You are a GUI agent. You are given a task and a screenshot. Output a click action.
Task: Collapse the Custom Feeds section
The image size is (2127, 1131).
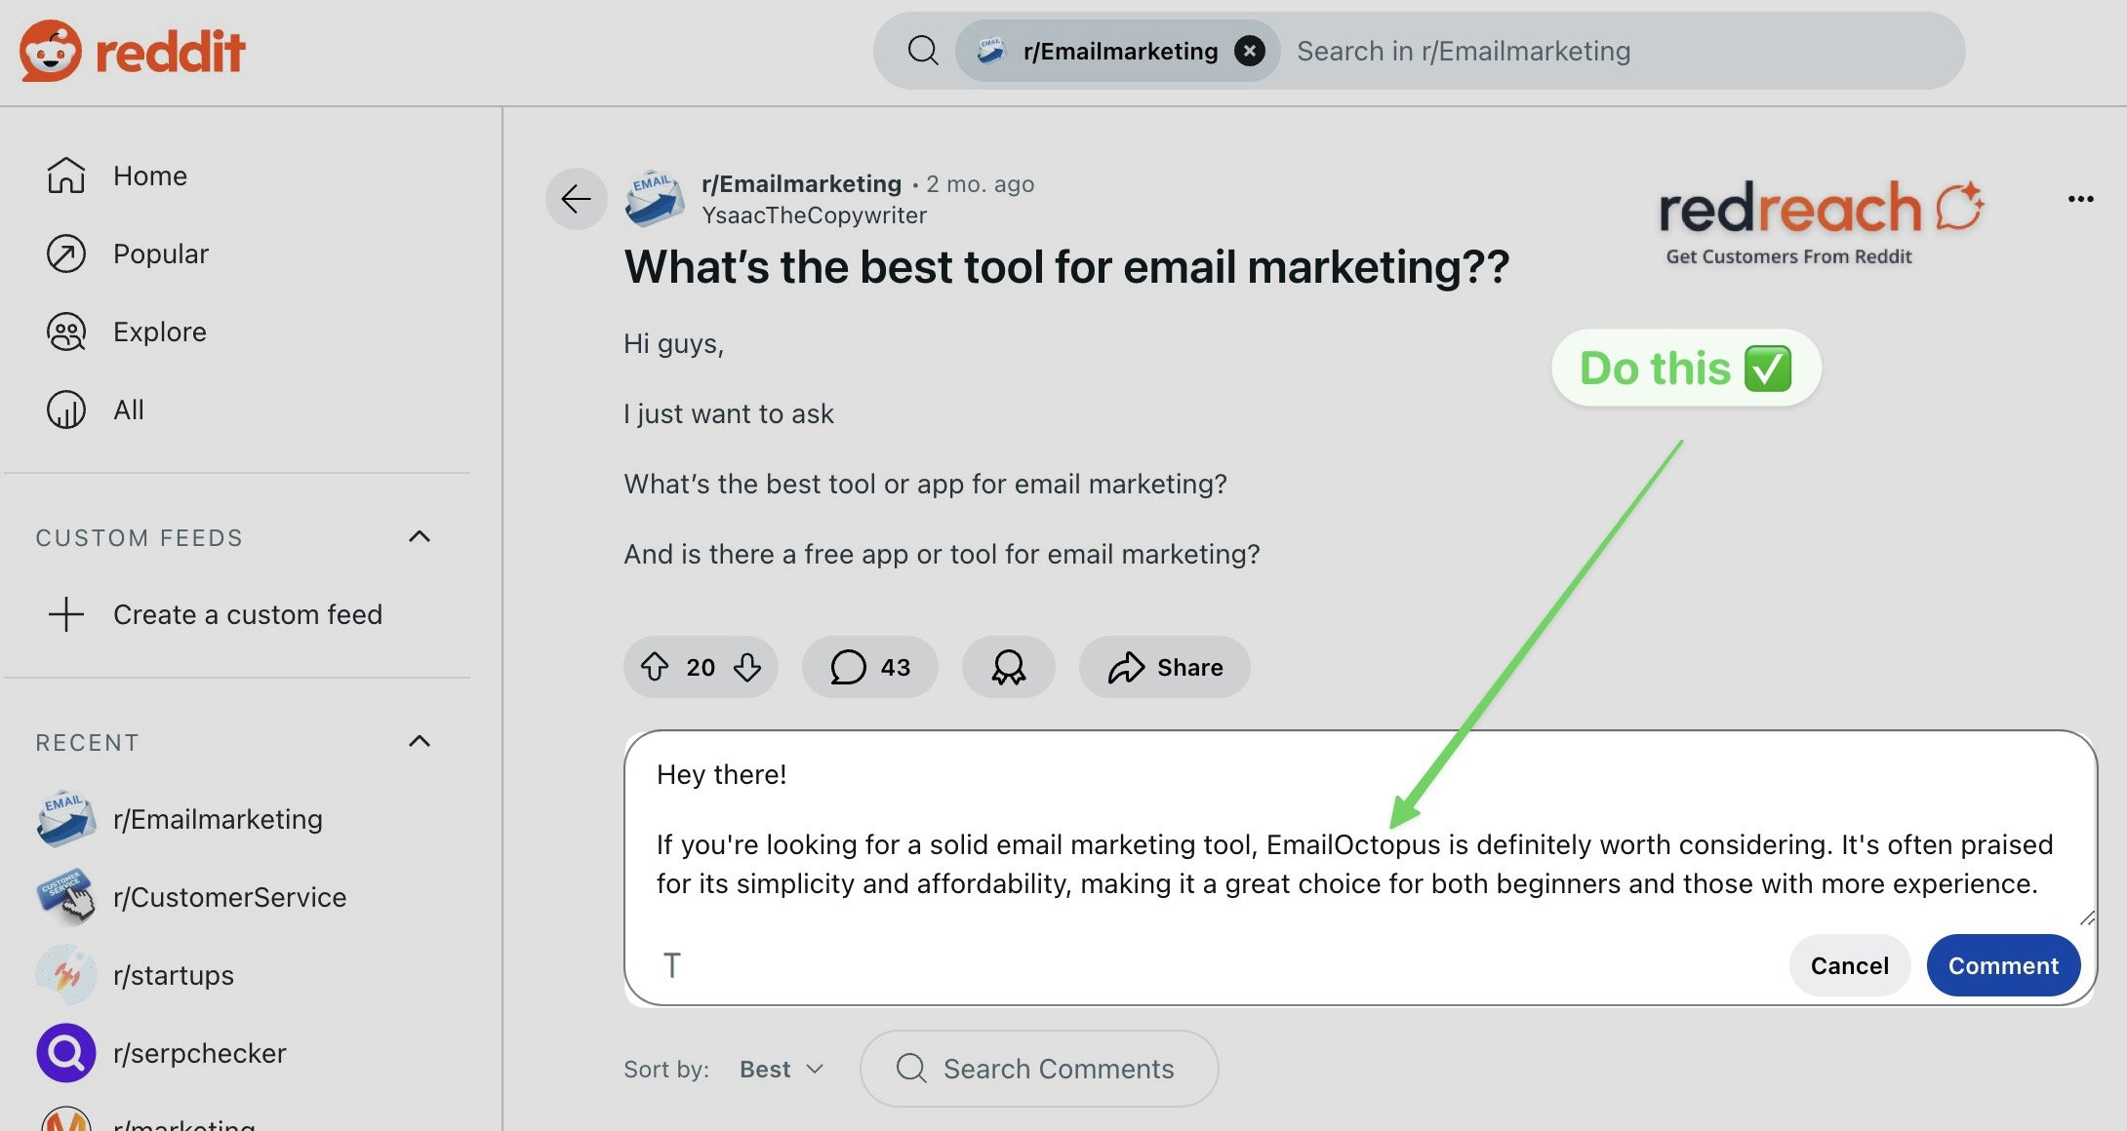tap(420, 537)
